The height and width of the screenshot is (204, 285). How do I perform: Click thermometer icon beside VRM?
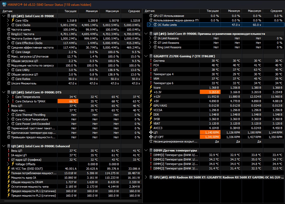click(151, 79)
